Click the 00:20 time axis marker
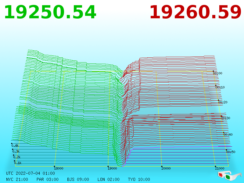 [x=223, y=102]
